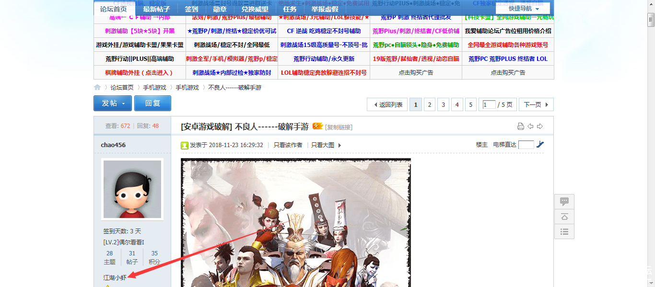This screenshot has height=287, width=655.
Task: Open ad link 刺激战场/稳定不封/全网最低
Action: (x=232, y=45)
